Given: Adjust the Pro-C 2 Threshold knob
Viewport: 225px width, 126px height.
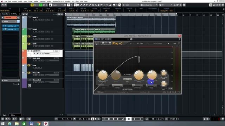Looking at the screenshot, I should point(103,75).
